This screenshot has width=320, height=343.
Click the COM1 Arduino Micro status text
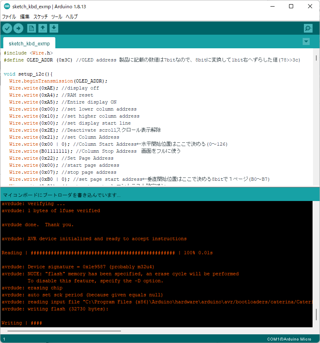pos(289,339)
